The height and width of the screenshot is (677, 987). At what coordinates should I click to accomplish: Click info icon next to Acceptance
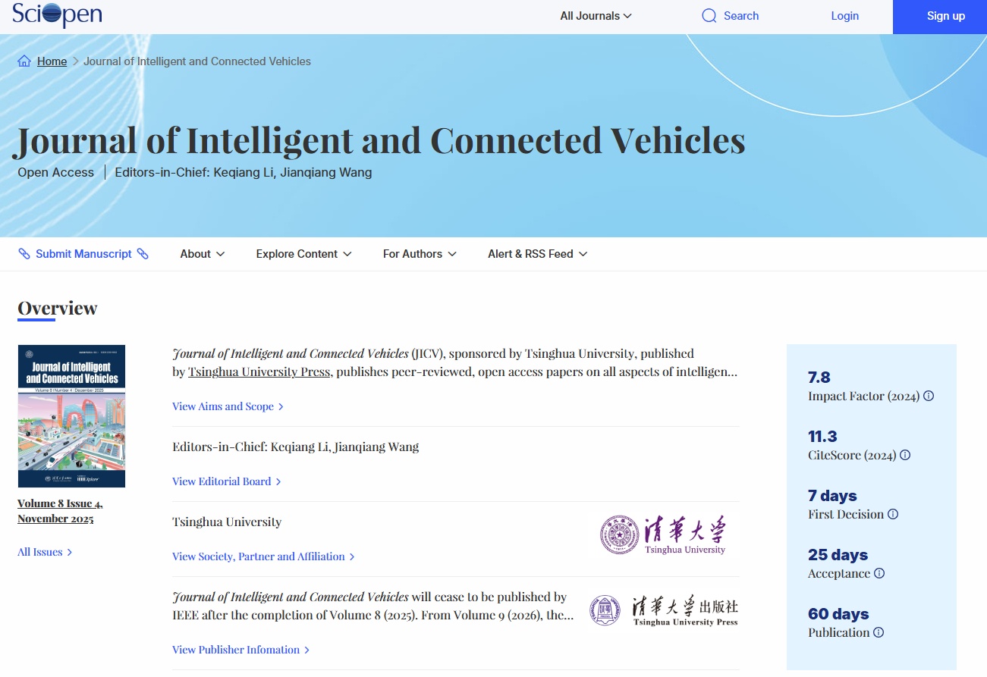[x=879, y=573]
